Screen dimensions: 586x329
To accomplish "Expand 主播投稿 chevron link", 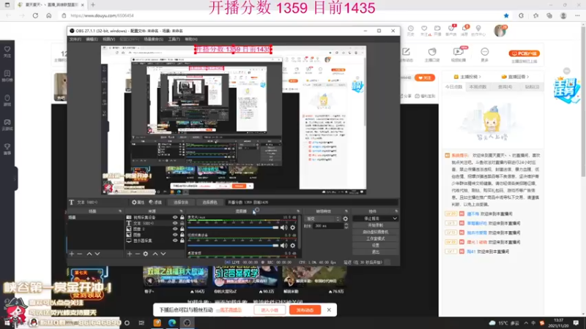I will (x=467, y=77).
